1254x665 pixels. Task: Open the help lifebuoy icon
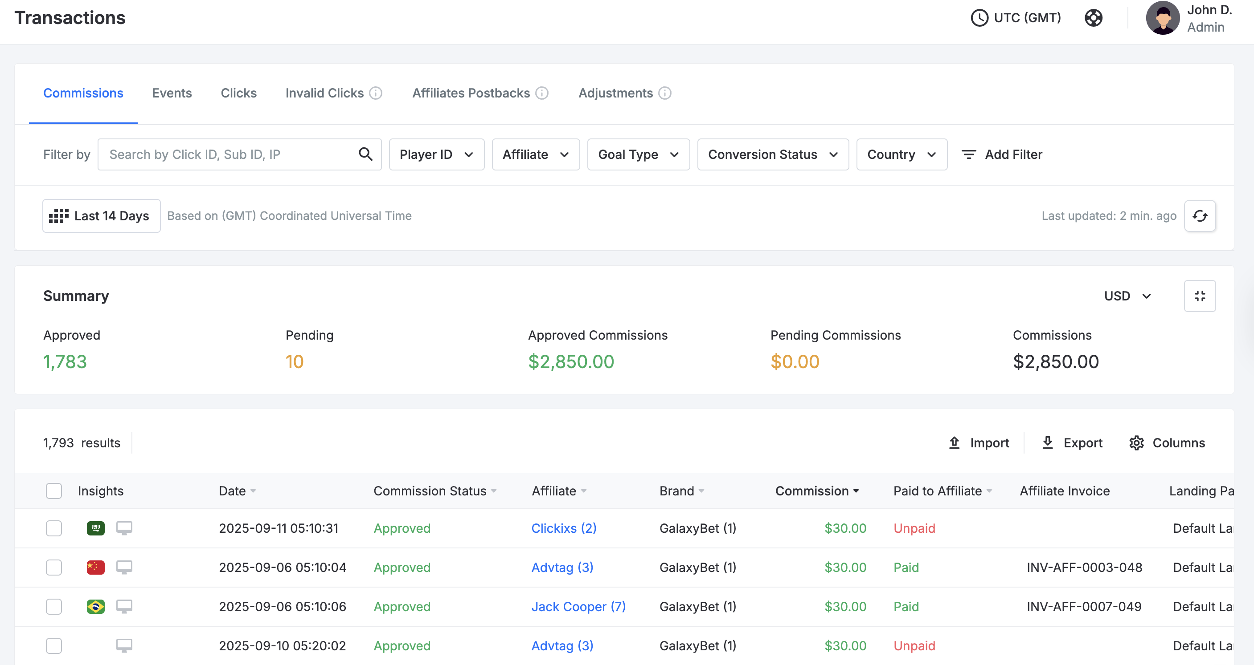click(x=1094, y=18)
